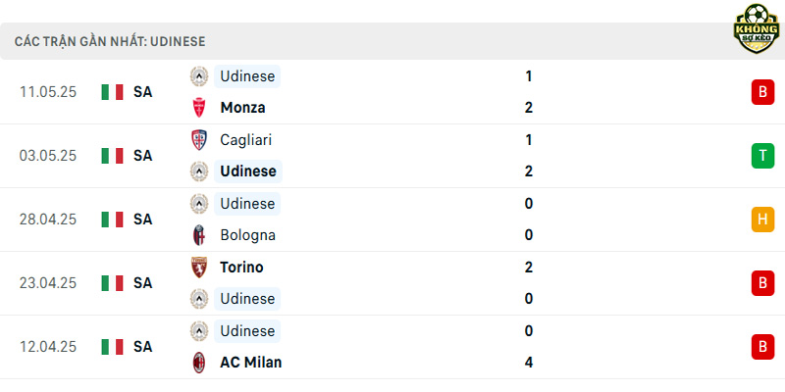
Task: Click the Italy flag on 03.05.25 row
Action: click(x=112, y=156)
